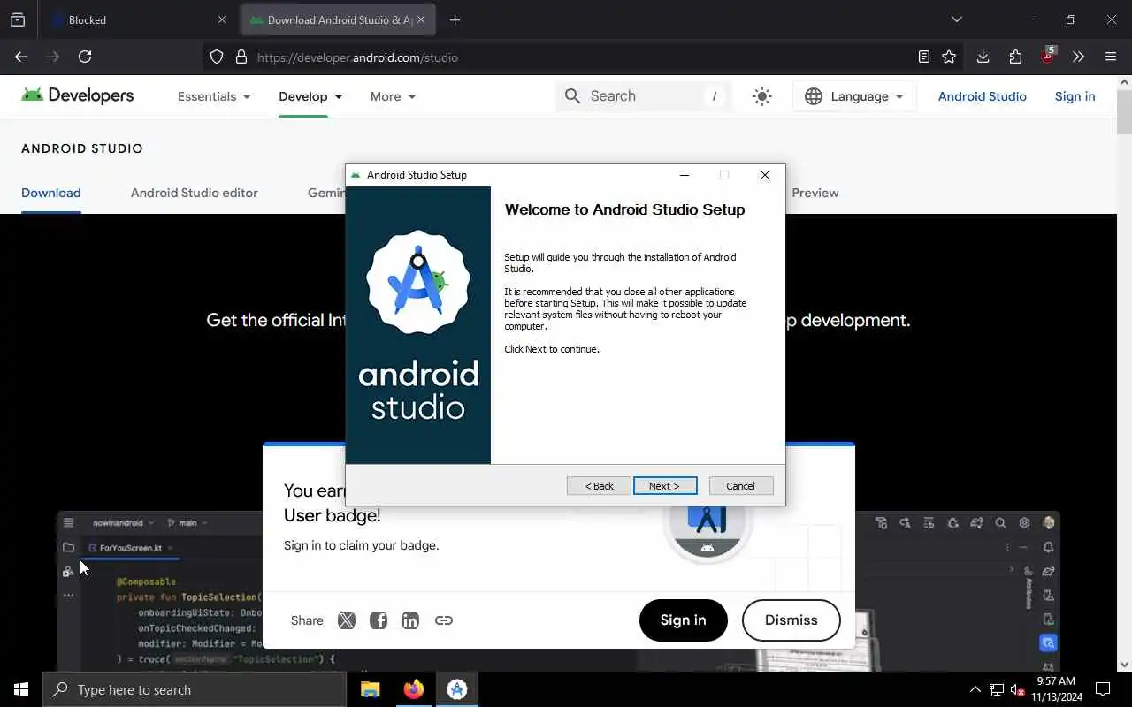The width and height of the screenshot is (1132, 707).
Task: Minimize the Android Studio Setup window
Action: tap(684, 175)
